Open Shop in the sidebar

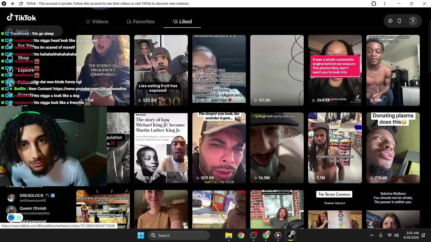coord(24,58)
